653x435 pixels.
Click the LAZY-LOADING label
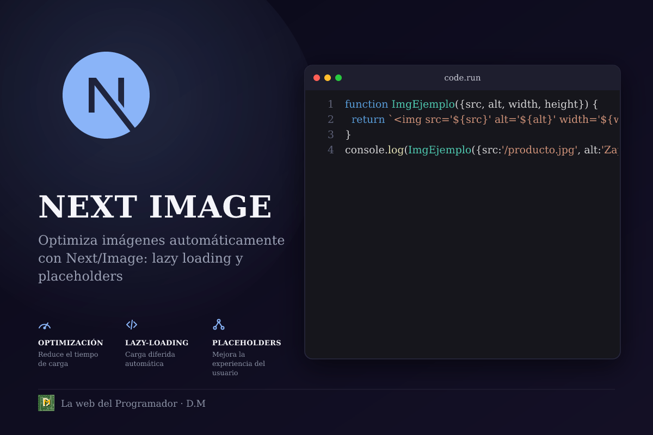pos(157,343)
